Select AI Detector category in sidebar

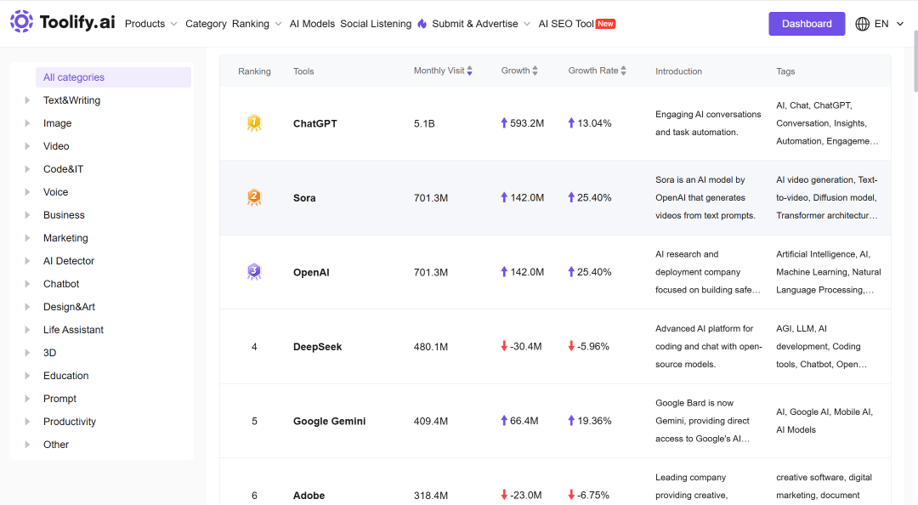click(69, 261)
